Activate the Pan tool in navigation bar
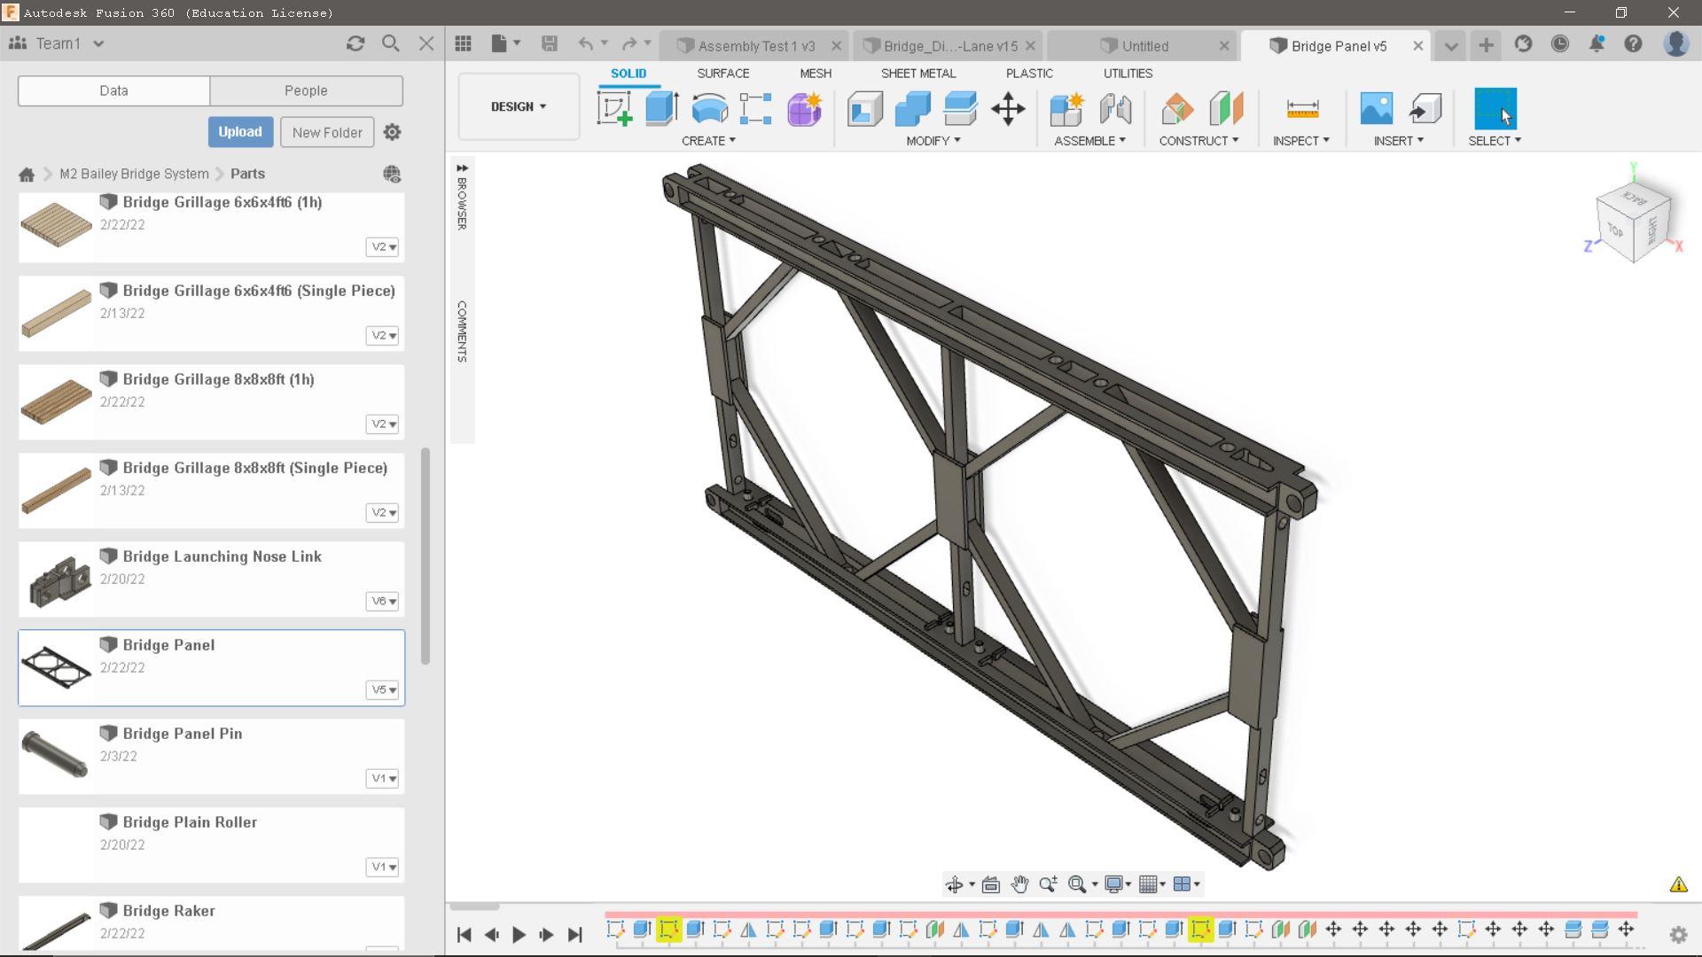The width and height of the screenshot is (1702, 957). (1019, 883)
